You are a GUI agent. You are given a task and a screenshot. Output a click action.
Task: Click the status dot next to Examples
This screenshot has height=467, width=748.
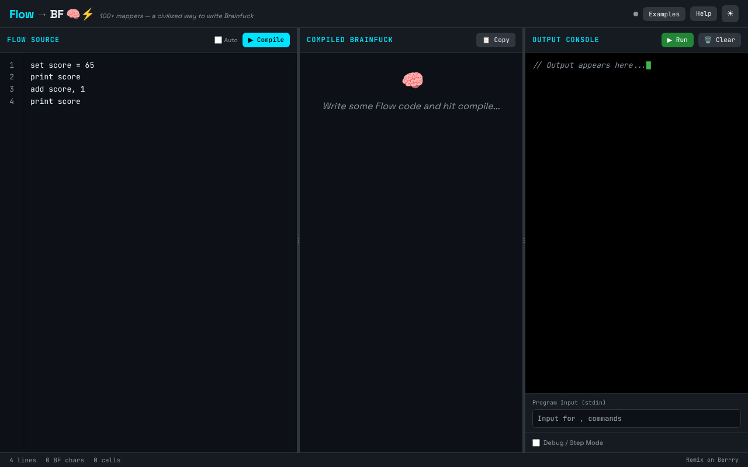tap(636, 14)
